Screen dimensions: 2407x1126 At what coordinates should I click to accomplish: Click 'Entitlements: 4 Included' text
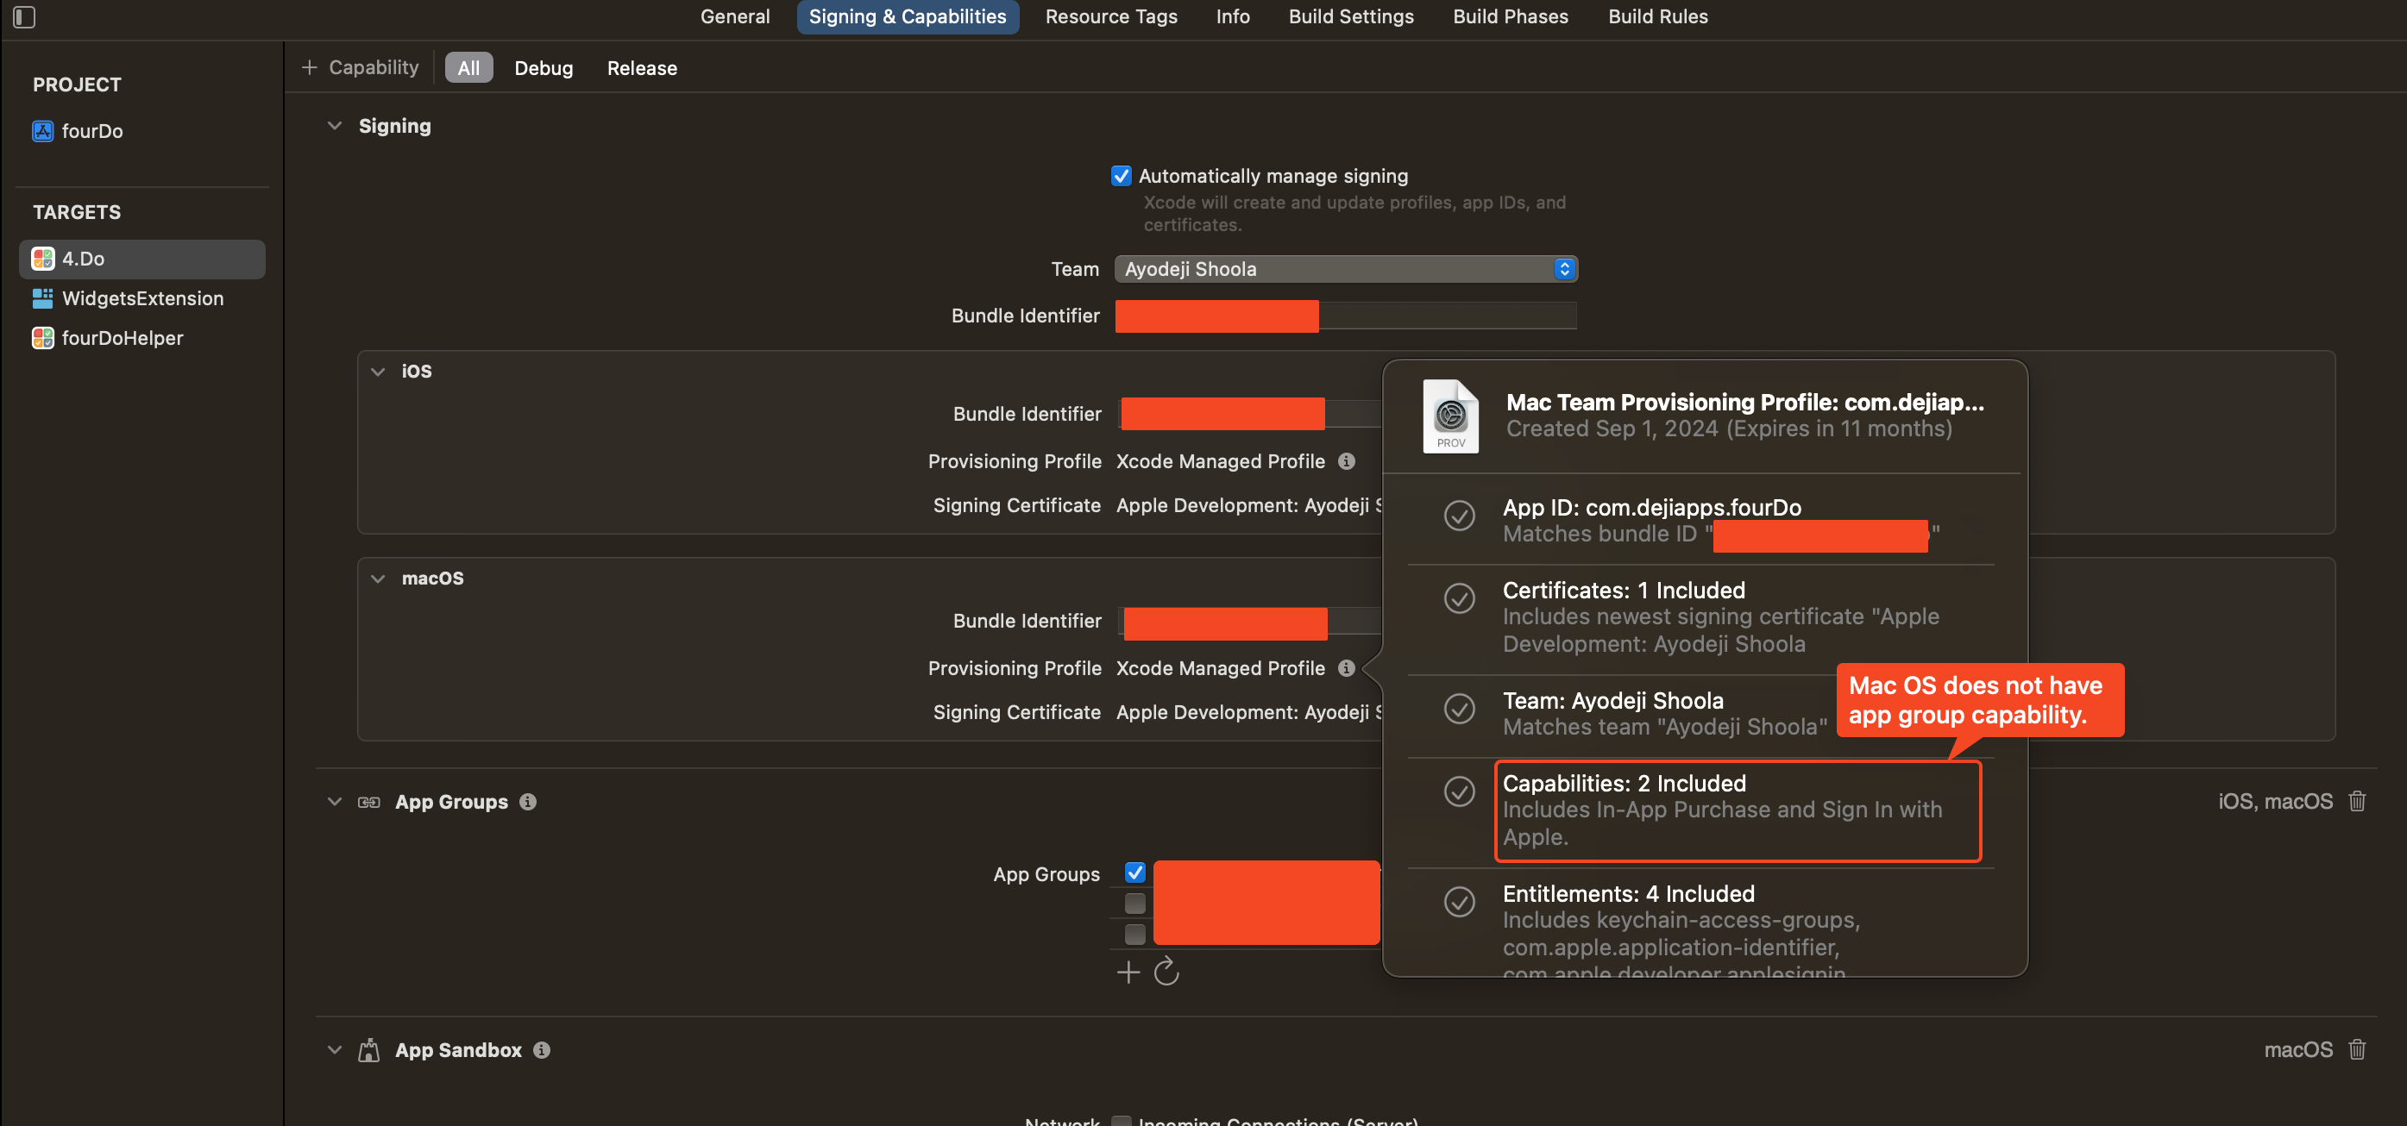1629,893
